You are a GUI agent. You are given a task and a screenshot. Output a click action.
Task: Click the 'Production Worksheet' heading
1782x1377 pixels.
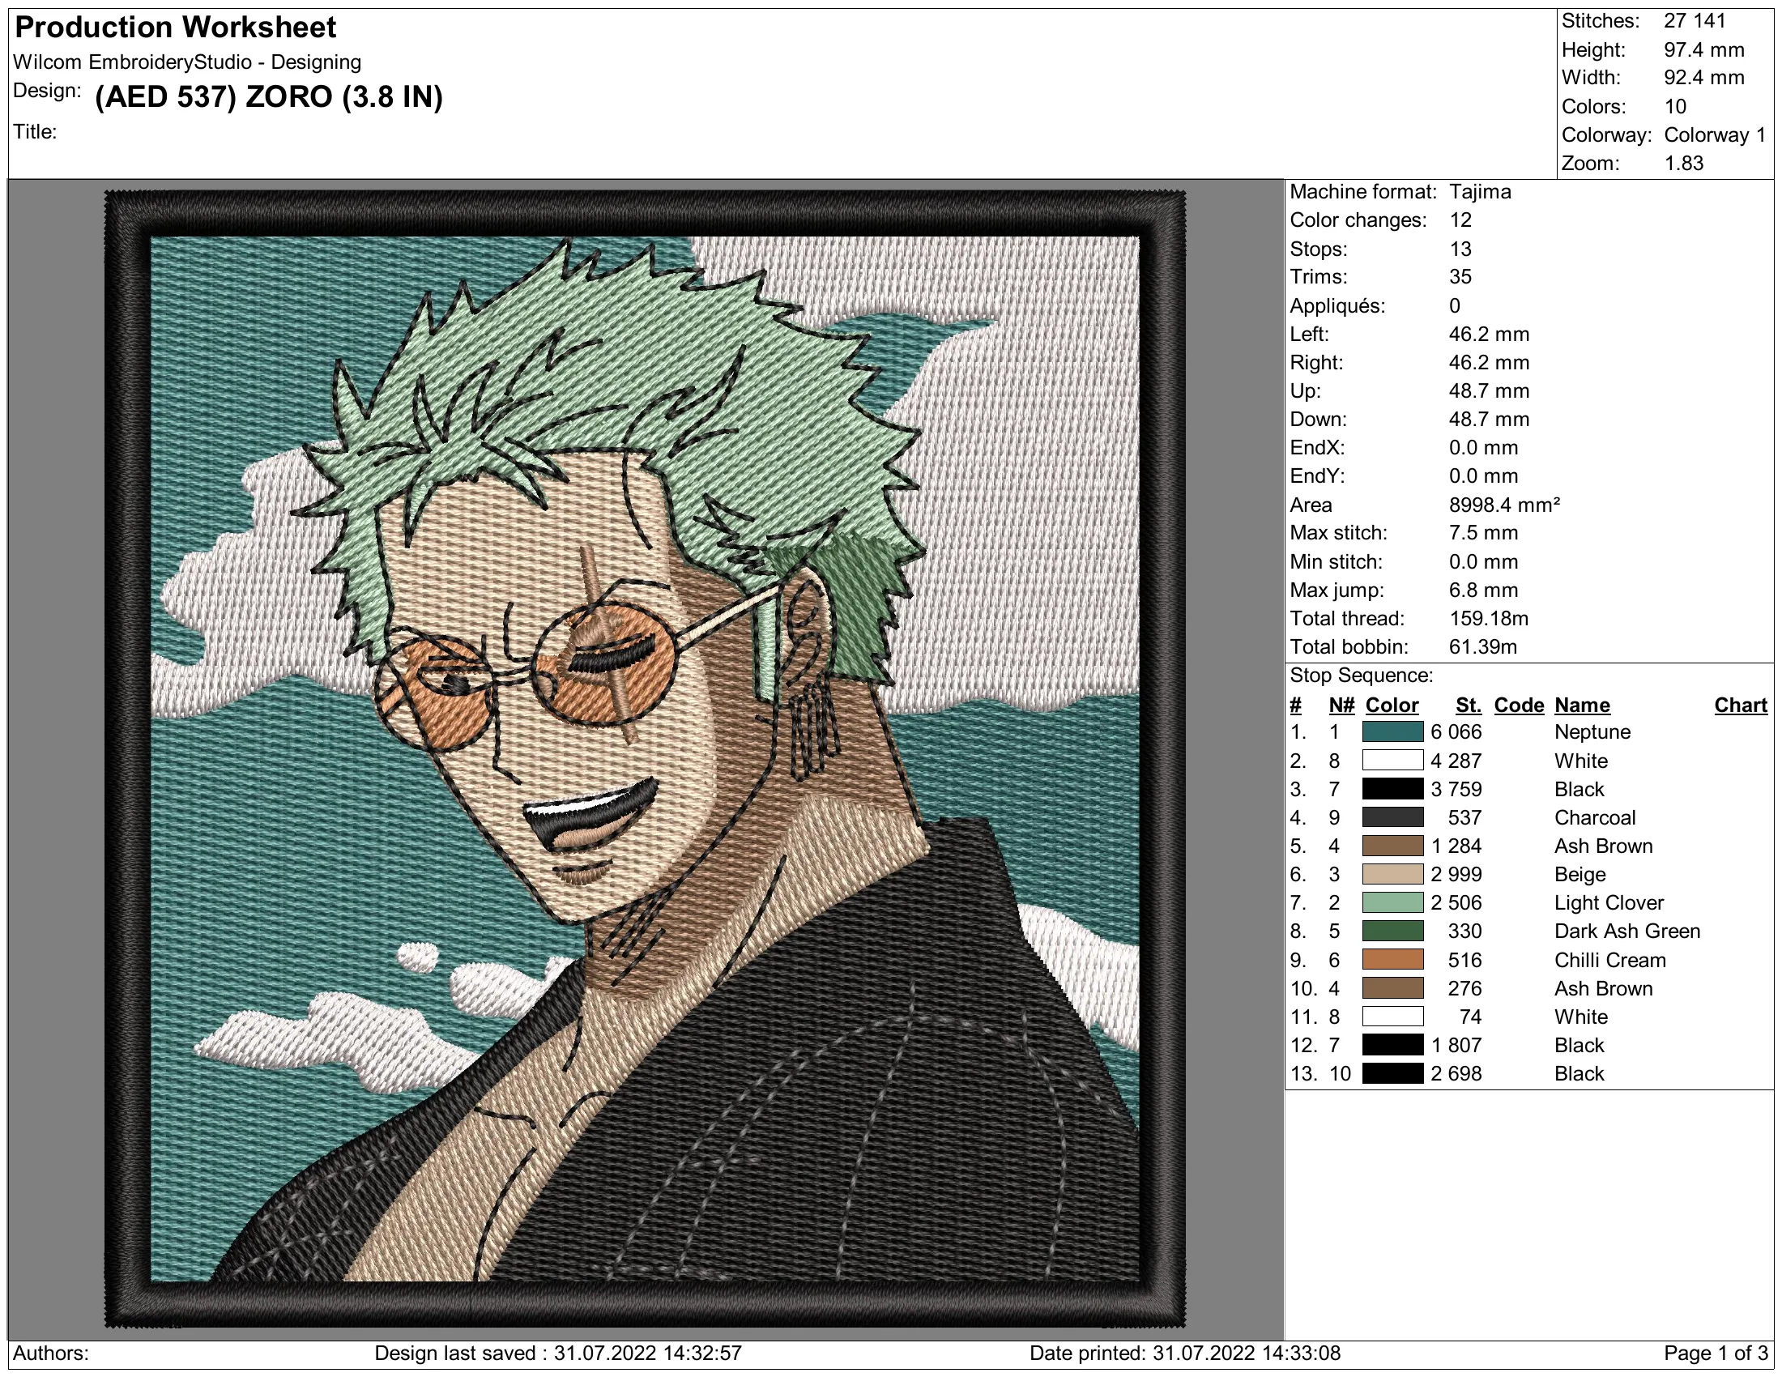(176, 28)
